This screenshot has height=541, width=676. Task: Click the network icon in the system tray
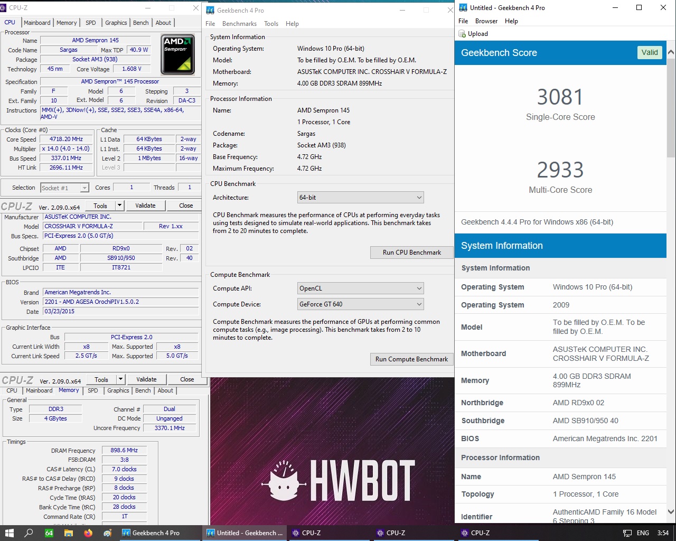pos(627,533)
